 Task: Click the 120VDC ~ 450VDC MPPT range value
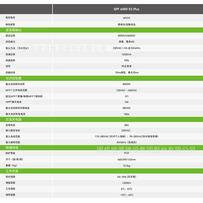(x=126, y=90)
